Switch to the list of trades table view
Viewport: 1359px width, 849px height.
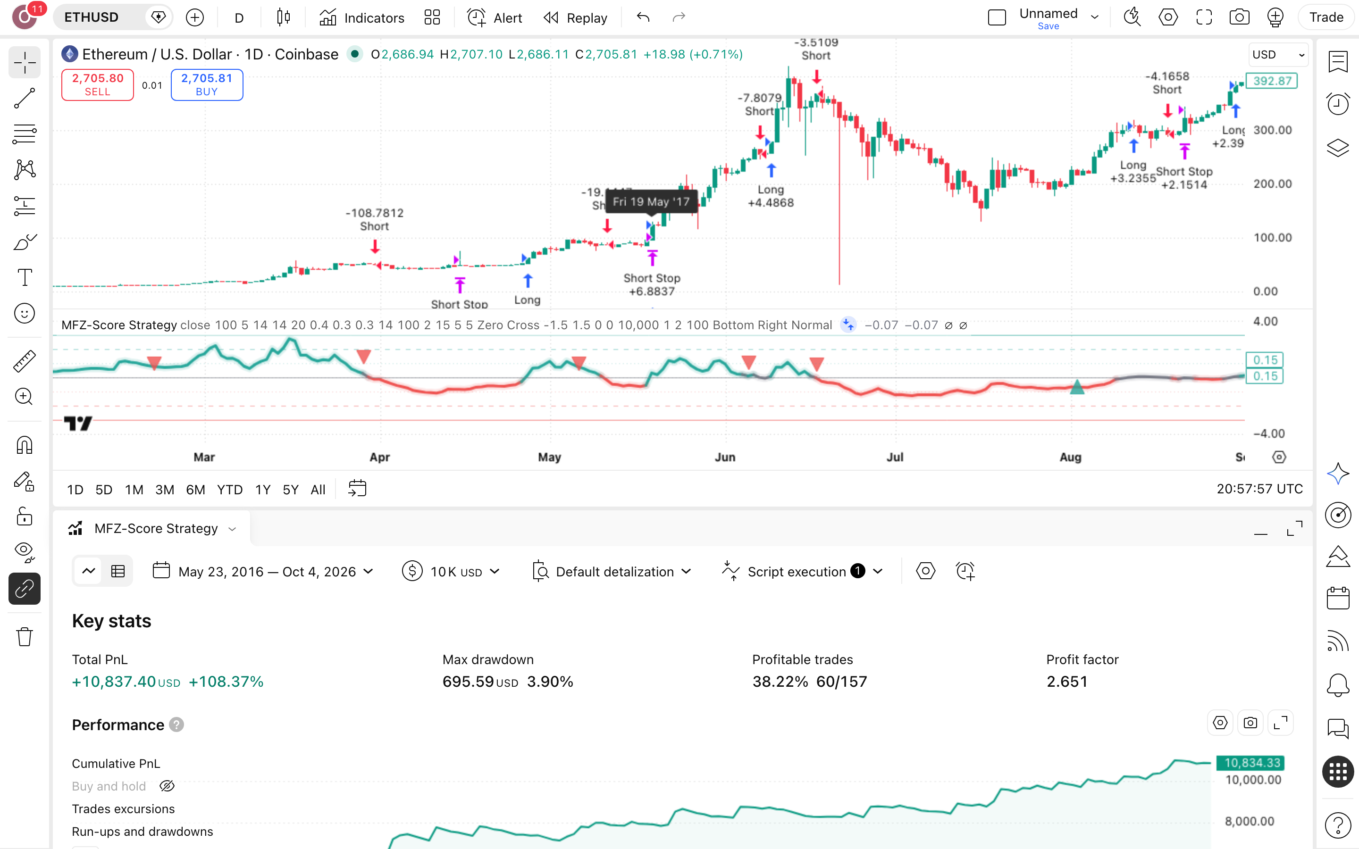pos(118,572)
